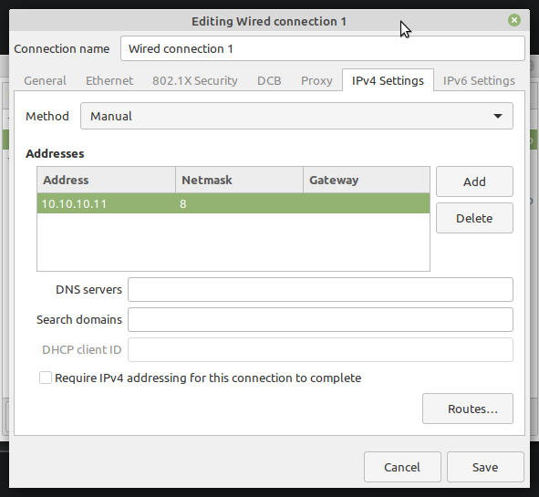Focus the Search domains field
Screen dimensions: 539x497
[x=320, y=320]
